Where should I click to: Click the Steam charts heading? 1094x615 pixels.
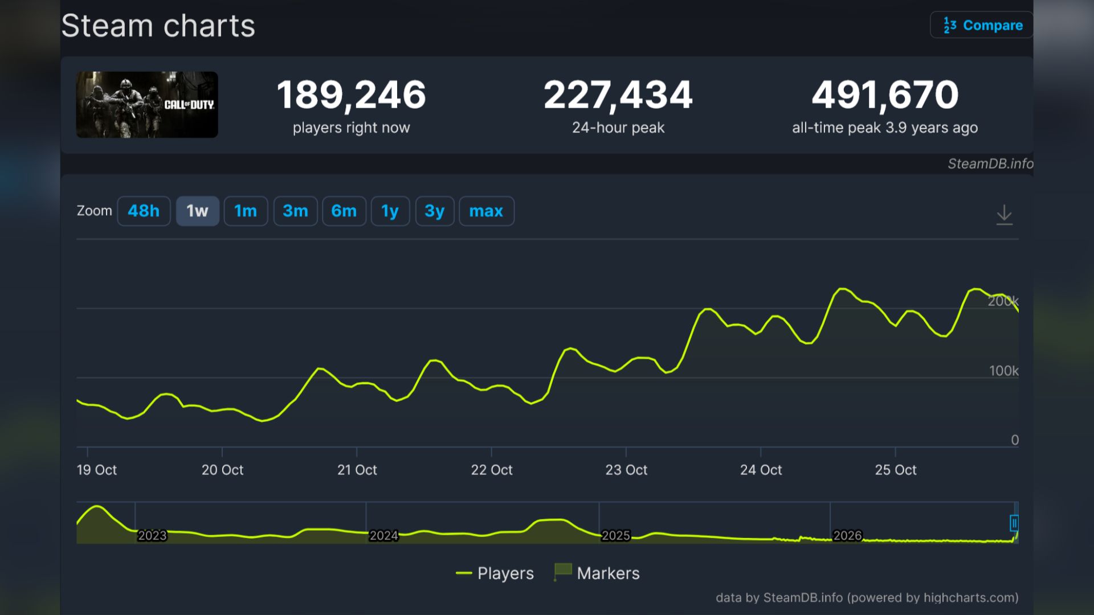(x=158, y=26)
